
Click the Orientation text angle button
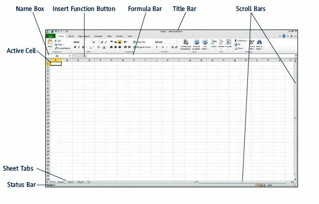[126, 42]
